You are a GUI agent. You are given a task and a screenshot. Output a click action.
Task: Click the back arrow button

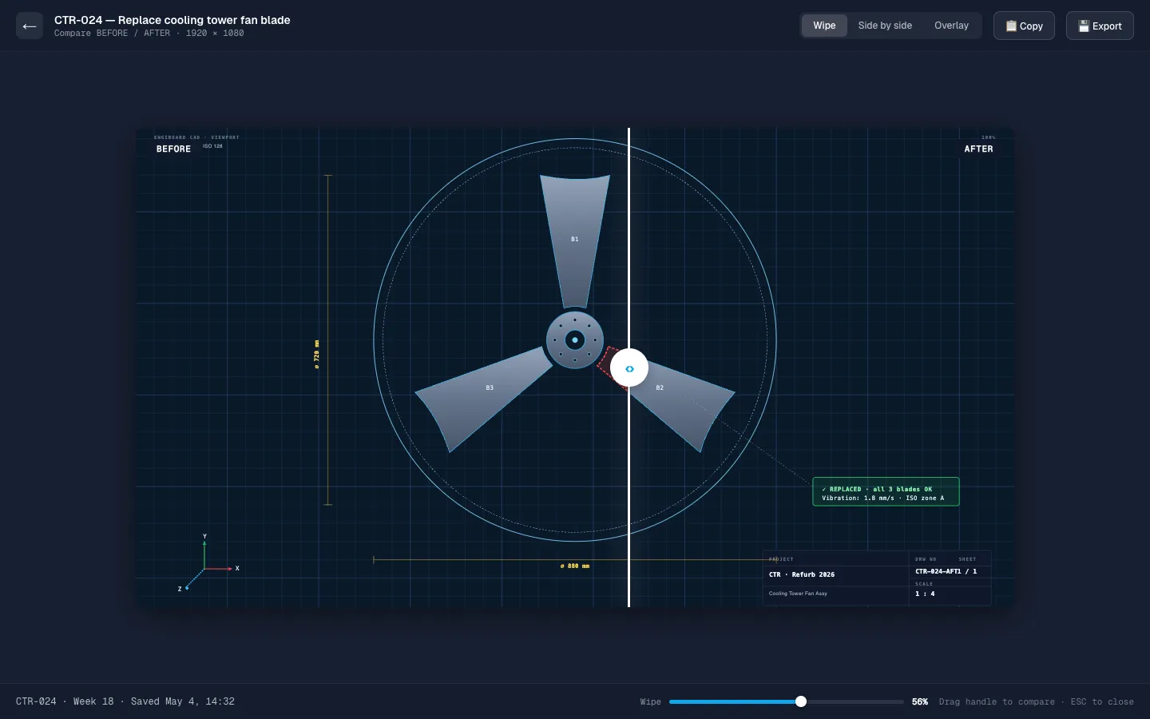pyautogui.click(x=30, y=26)
